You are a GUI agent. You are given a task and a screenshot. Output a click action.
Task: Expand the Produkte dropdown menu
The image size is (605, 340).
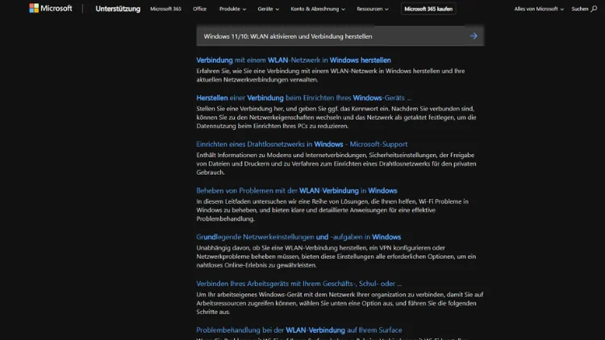tap(232, 9)
